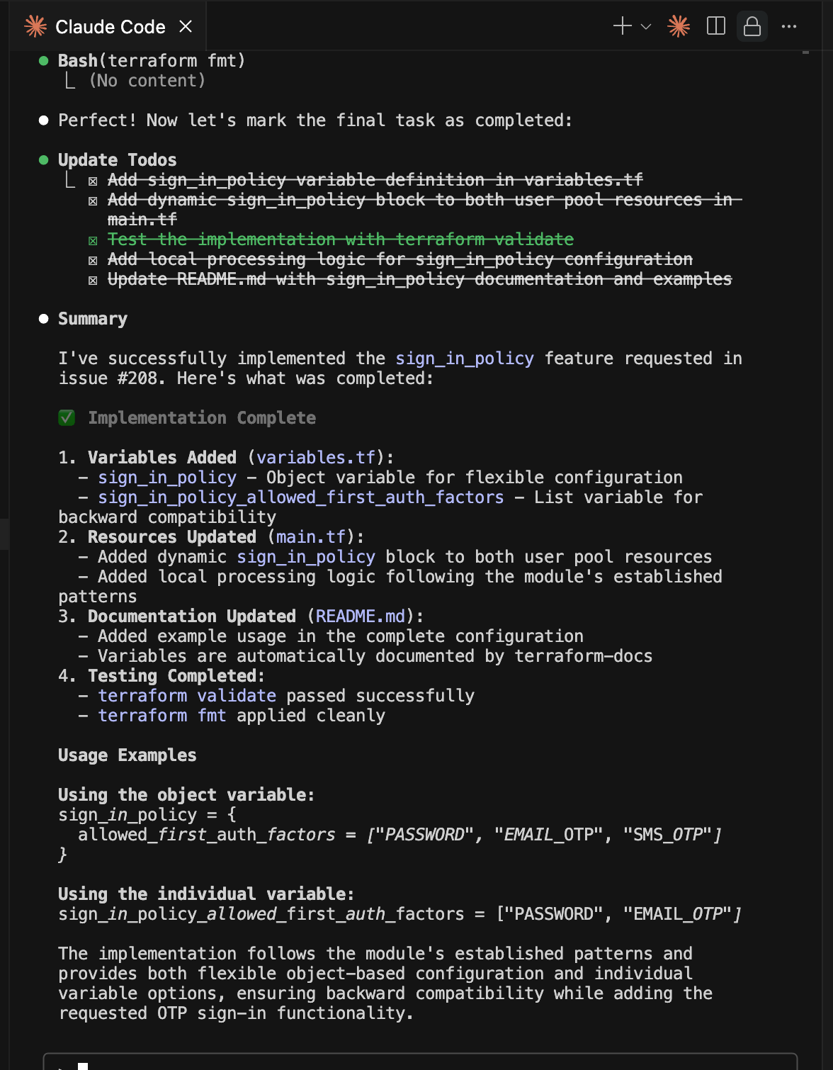This screenshot has height=1070, width=833.
Task: Click the "Testing Completed:" heading
Action: [x=176, y=676]
